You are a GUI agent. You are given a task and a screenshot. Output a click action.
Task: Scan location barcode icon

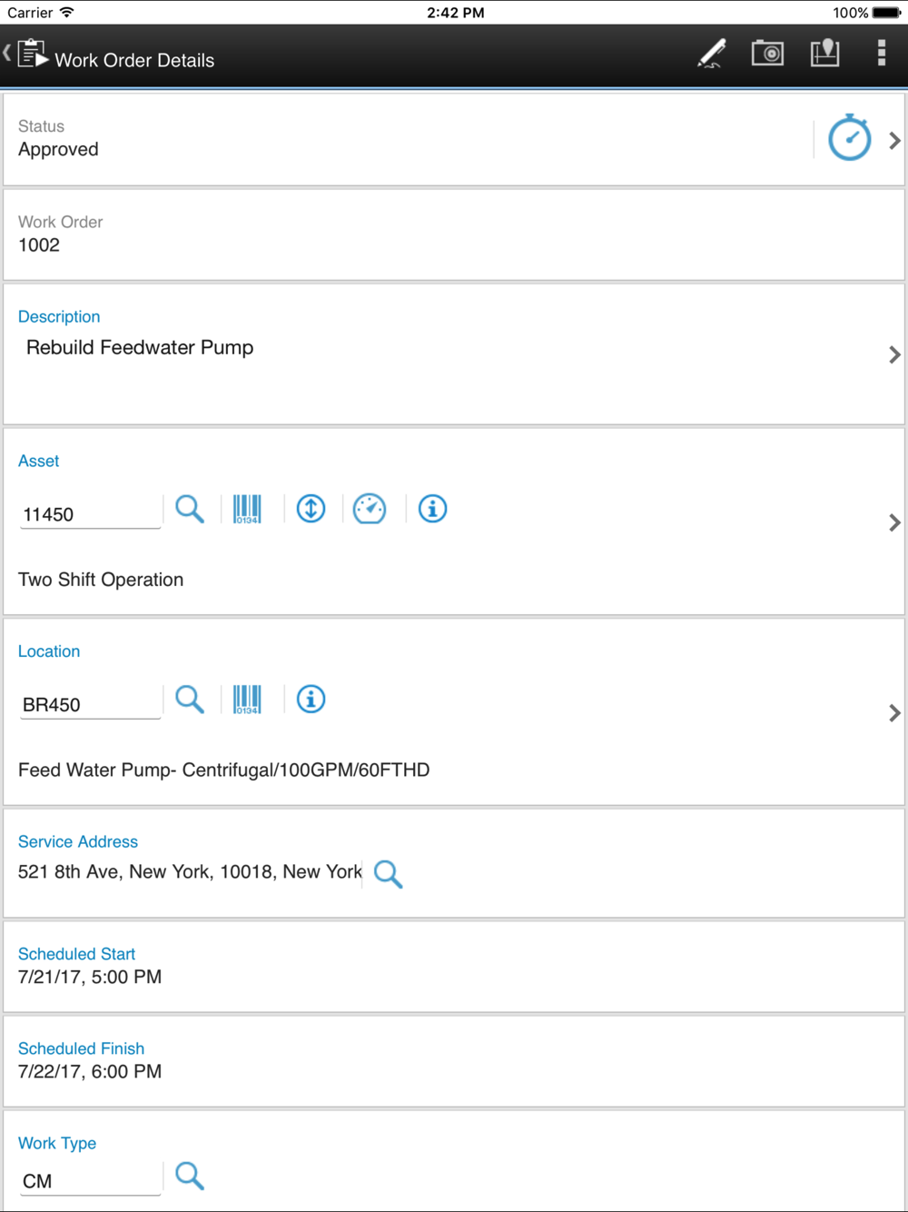point(247,700)
